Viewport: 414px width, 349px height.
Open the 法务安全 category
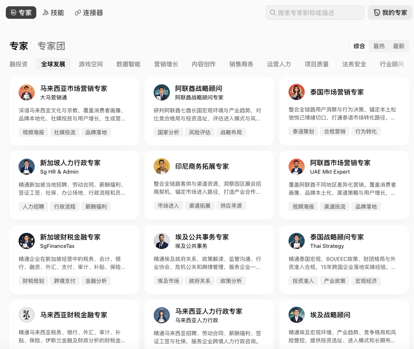pyautogui.click(x=354, y=64)
